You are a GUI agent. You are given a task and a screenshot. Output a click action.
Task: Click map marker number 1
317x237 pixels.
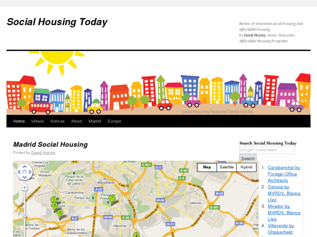point(54,200)
